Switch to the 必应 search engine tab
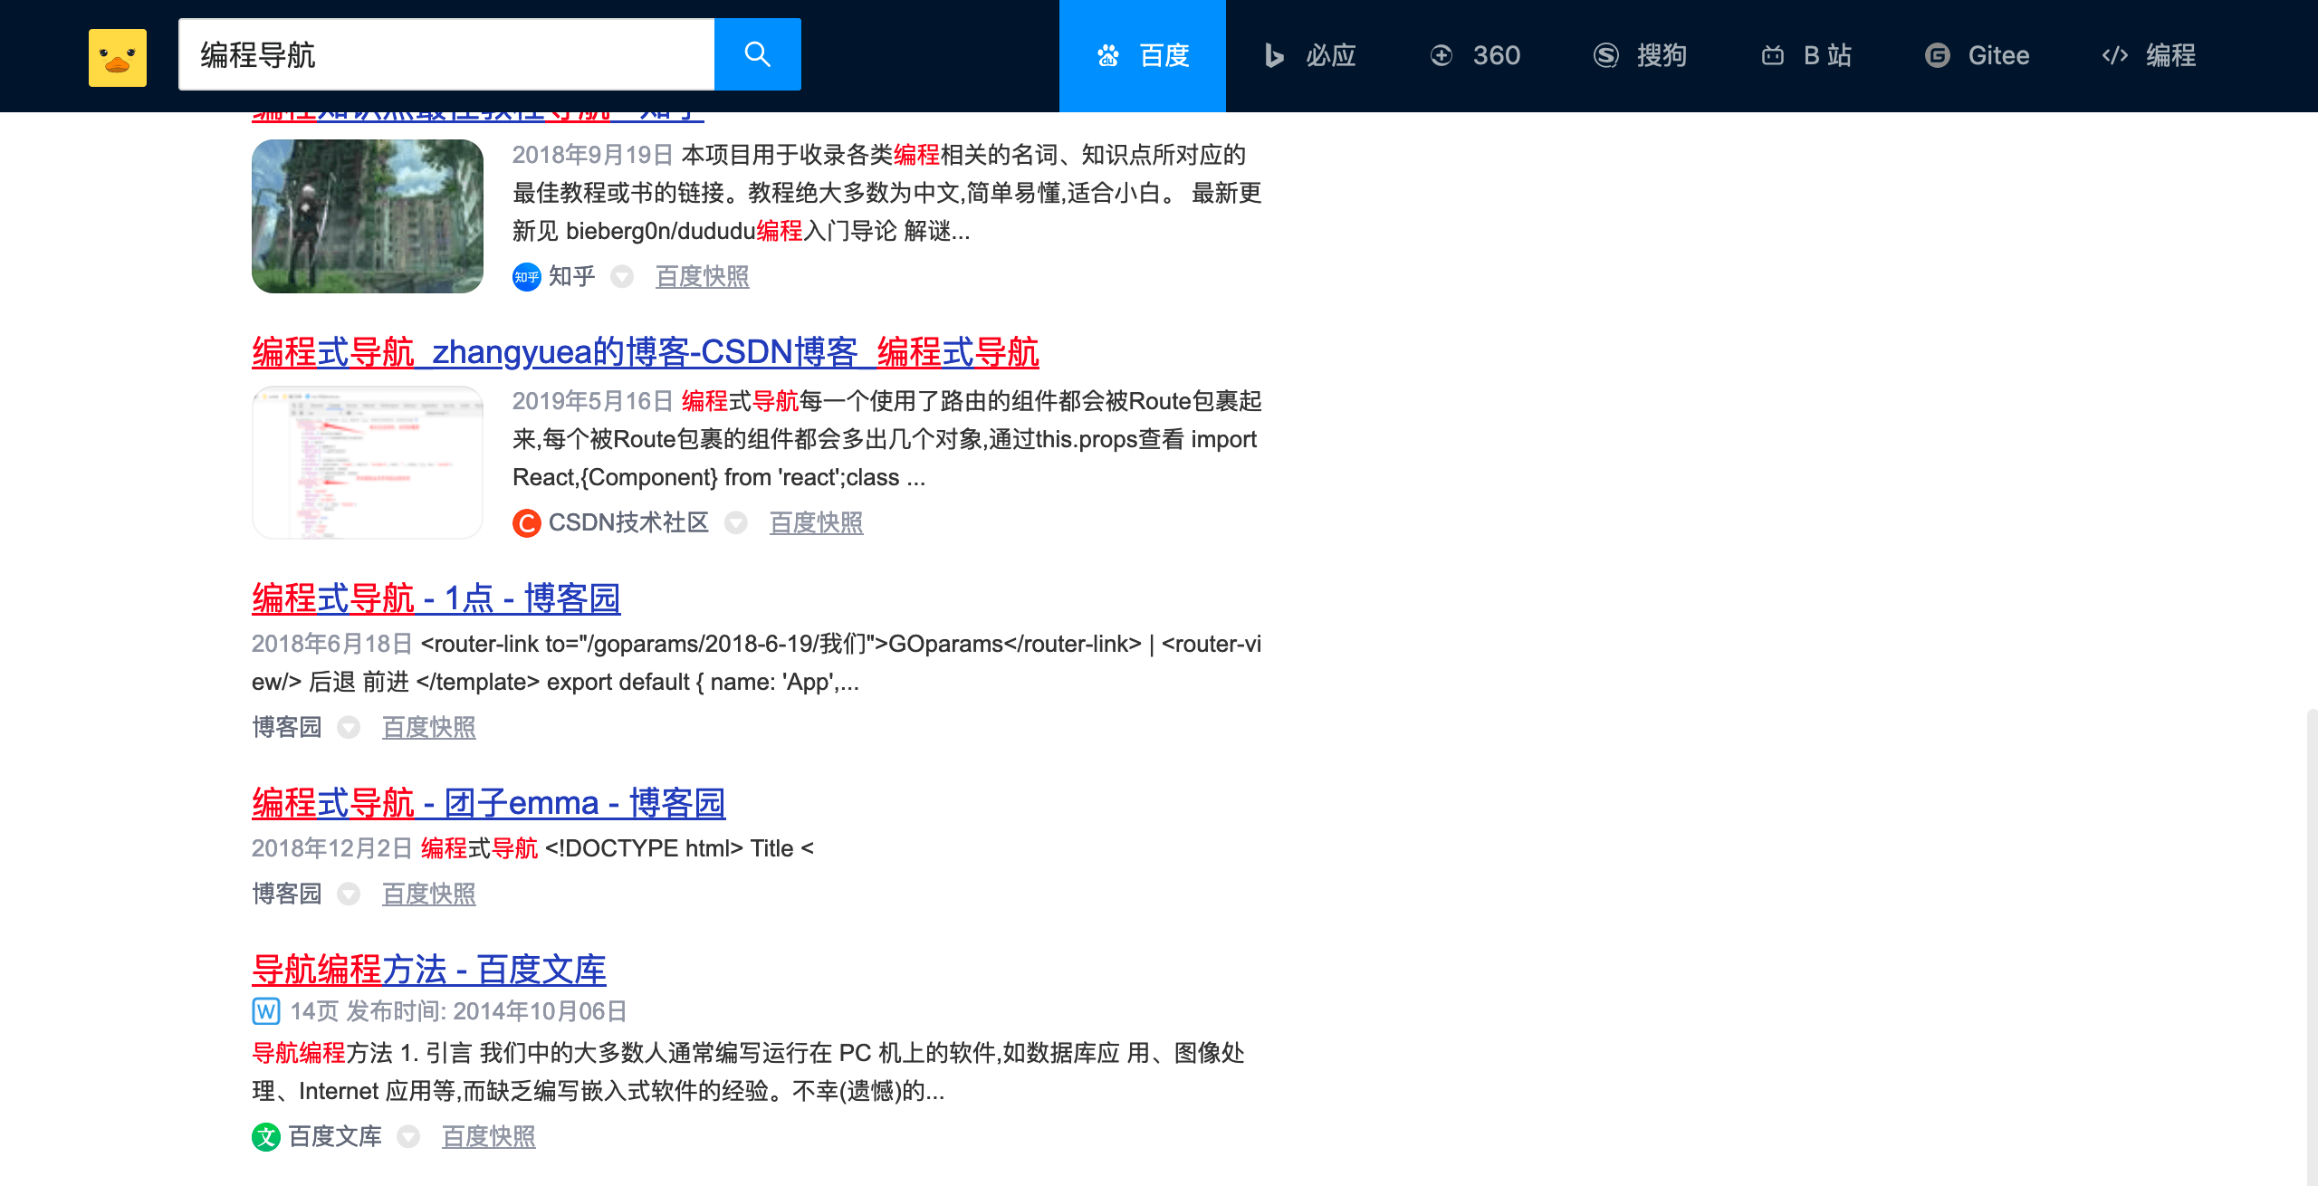 pyautogui.click(x=1309, y=56)
